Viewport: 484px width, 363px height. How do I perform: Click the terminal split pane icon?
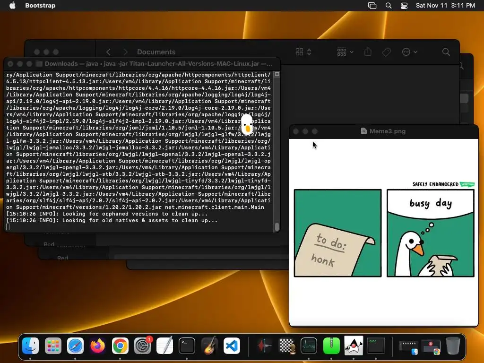(x=277, y=74)
